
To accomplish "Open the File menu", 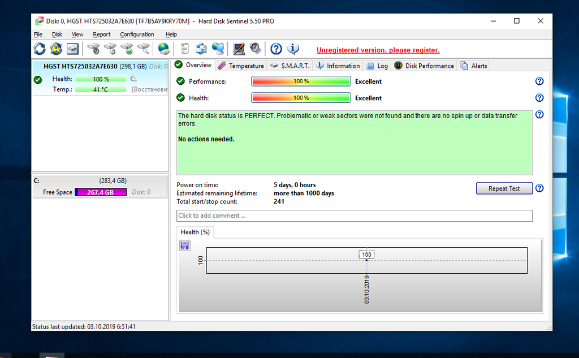I will click(38, 34).
